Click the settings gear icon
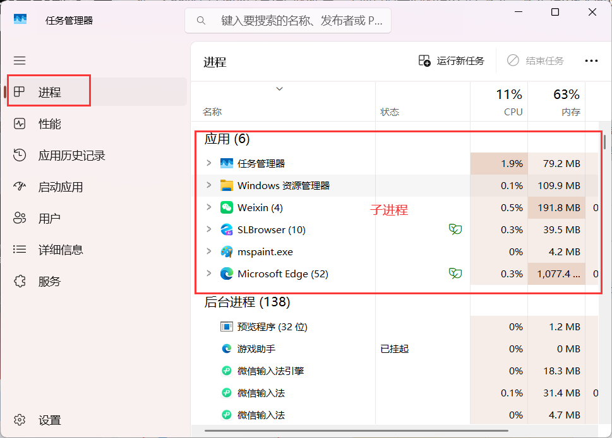This screenshot has width=612, height=438. [20, 420]
